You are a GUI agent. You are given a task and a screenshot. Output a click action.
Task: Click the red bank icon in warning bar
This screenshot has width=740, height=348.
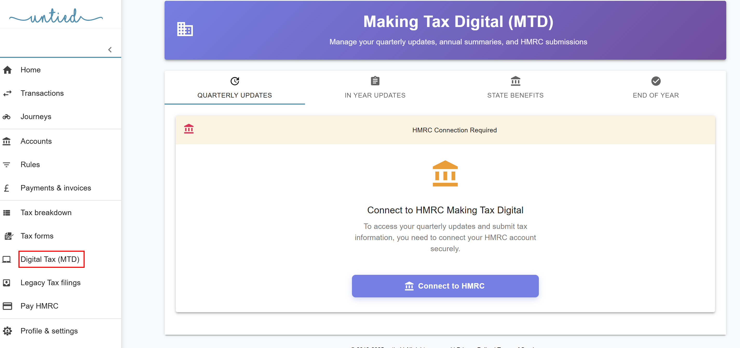[x=189, y=129]
